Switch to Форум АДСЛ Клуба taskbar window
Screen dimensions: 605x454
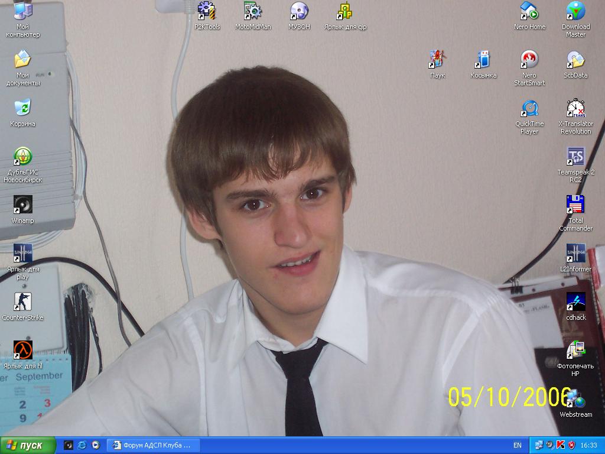pos(153,445)
